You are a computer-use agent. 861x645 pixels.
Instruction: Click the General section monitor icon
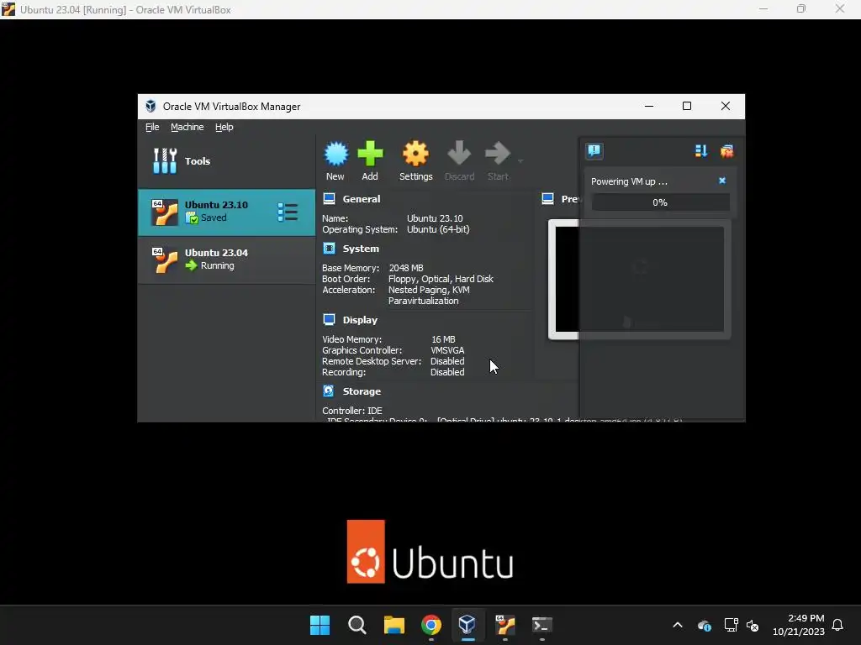point(329,198)
